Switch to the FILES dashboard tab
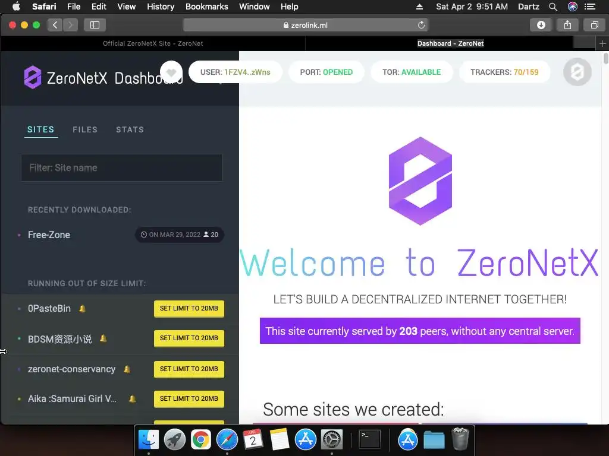This screenshot has width=609, height=456. [85, 129]
